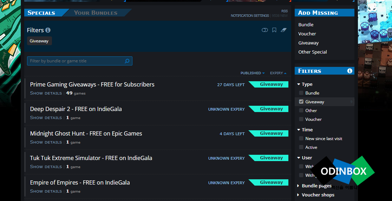Expand the Bundle pages section
Viewport: 392px width, 201px height.
[314, 186]
